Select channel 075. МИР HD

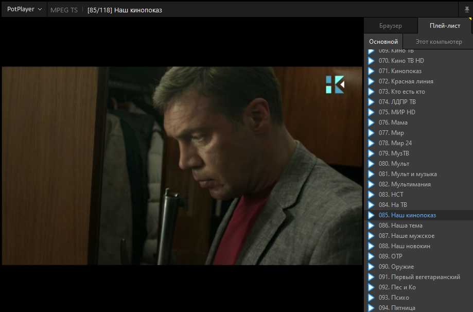(418, 112)
